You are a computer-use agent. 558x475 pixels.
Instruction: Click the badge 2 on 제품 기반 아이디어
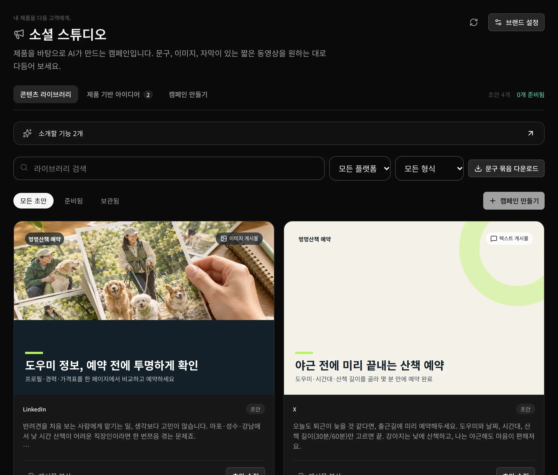[148, 95]
